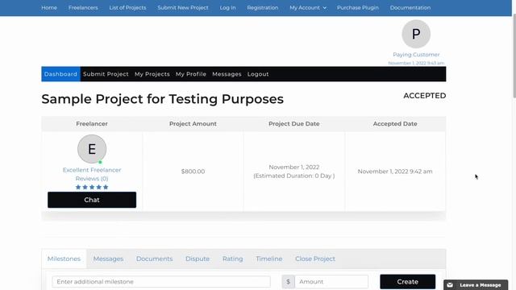Click the envelope icon in message widget

(x=450, y=285)
